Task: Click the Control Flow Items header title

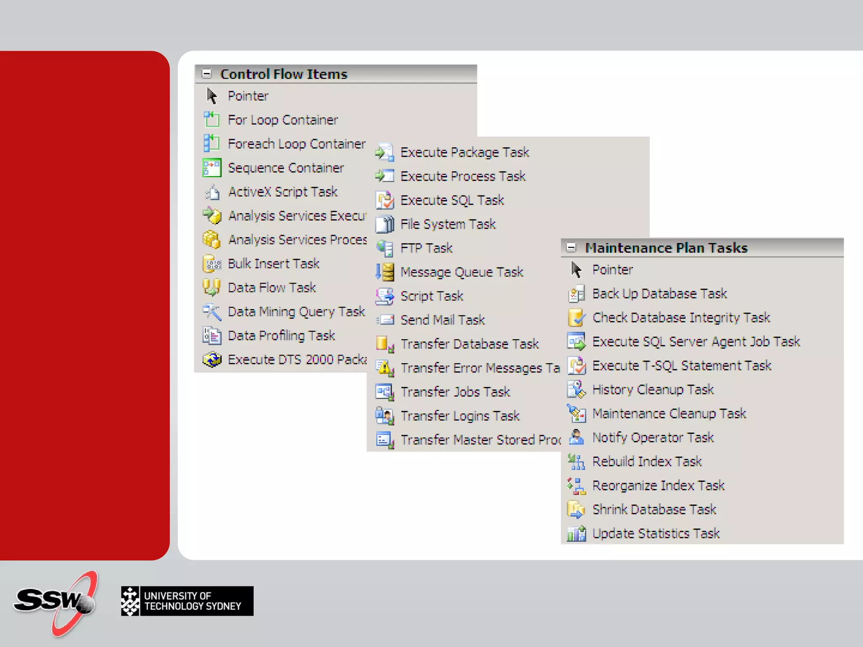Action: 284,74
